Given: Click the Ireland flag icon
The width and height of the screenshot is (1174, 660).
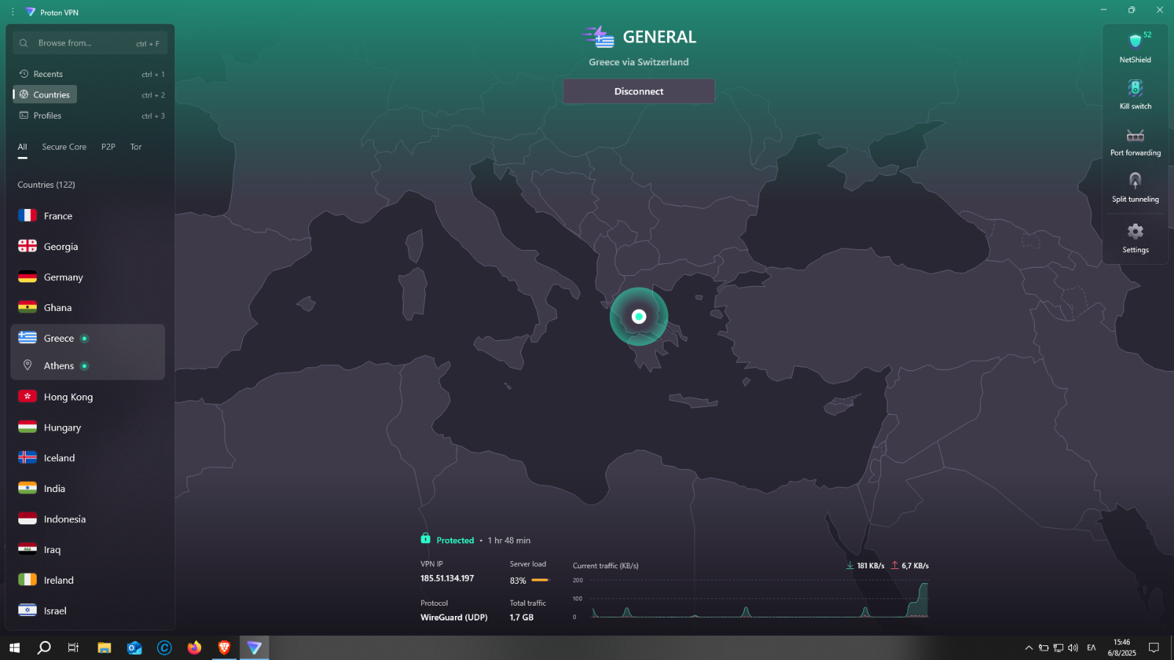Looking at the screenshot, I should tap(27, 580).
